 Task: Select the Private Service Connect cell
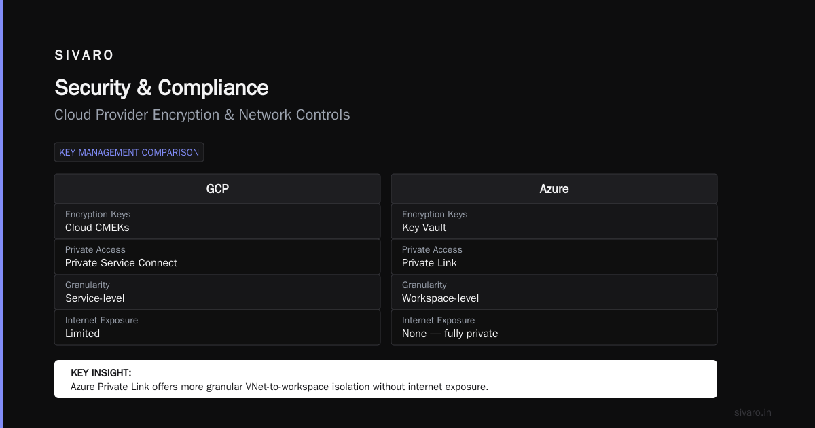(217, 257)
